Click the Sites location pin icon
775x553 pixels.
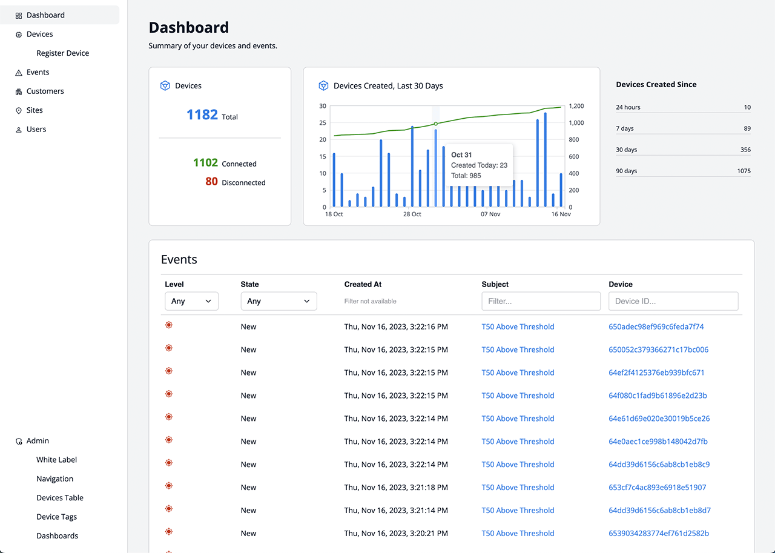pyautogui.click(x=19, y=111)
